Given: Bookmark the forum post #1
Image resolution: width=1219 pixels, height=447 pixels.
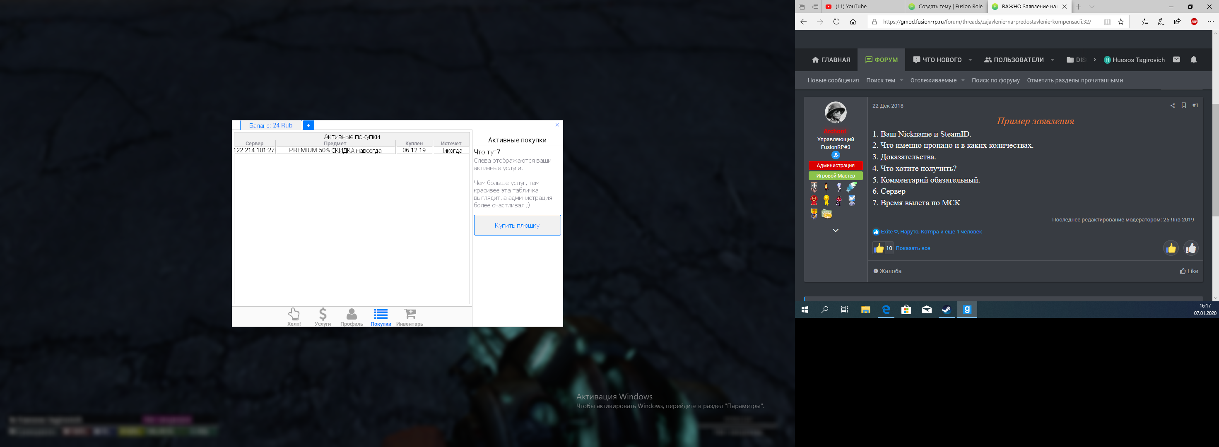Looking at the screenshot, I should [x=1183, y=106].
